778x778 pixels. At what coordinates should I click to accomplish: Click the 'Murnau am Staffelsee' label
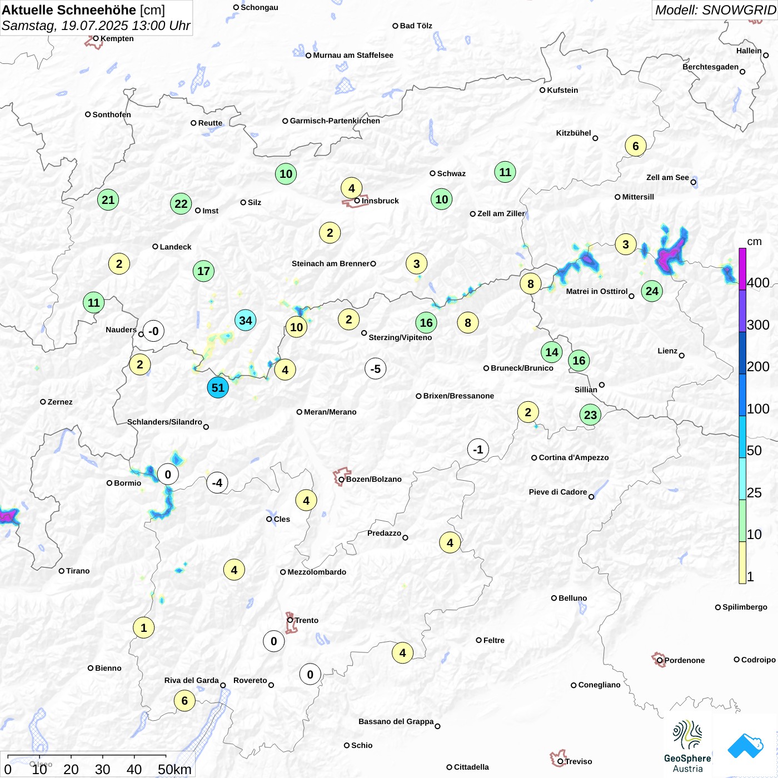[x=353, y=55]
